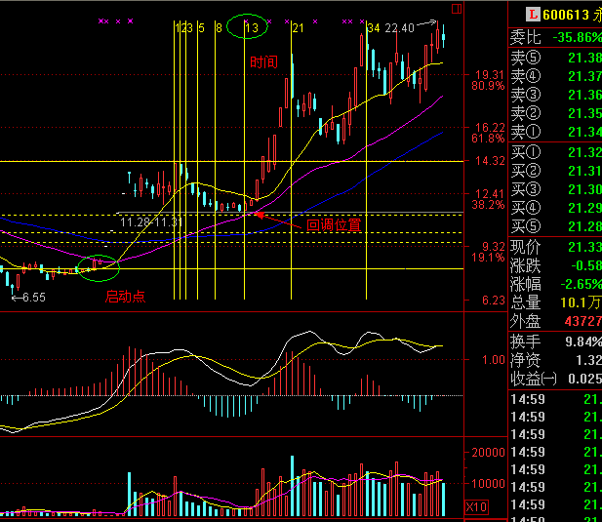Click the 22.40 high price marker arrow
The width and height of the screenshot is (602, 522).
tap(424, 27)
